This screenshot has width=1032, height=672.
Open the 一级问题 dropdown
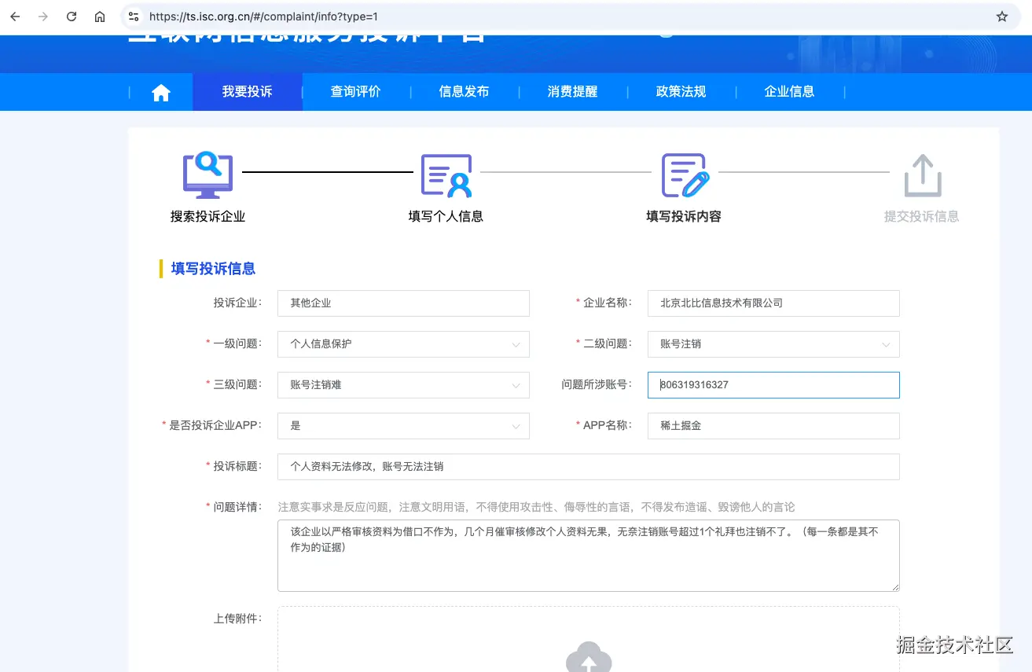402,343
